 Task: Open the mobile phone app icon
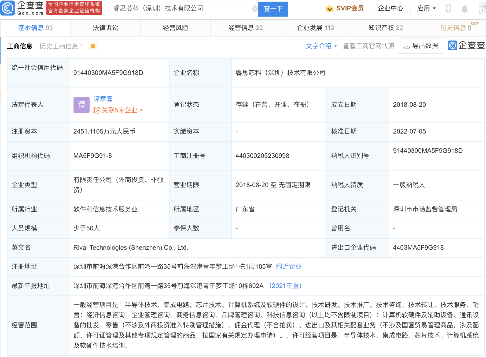(448, 9)
